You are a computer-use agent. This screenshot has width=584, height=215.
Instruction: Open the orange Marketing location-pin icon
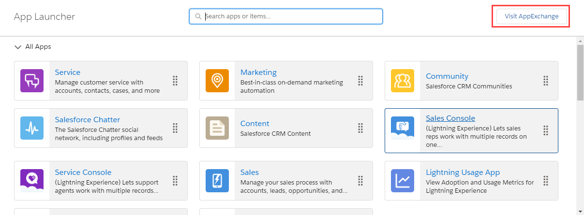(x=217, y=81)
